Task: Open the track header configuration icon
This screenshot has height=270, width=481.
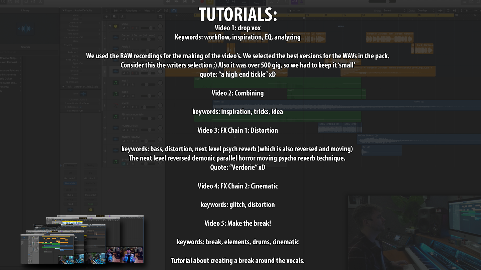Action: click(x=160, y=17)
